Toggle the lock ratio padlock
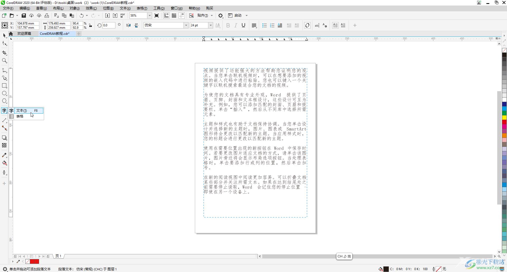Screen dimensions: 507x272 [x=90, y=25]
